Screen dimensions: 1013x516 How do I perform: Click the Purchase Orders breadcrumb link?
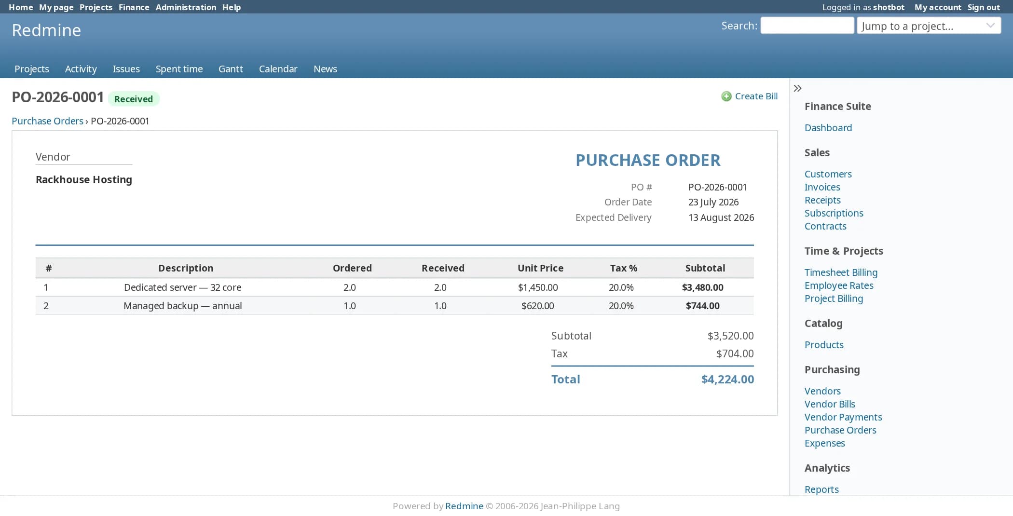point(47,121)
